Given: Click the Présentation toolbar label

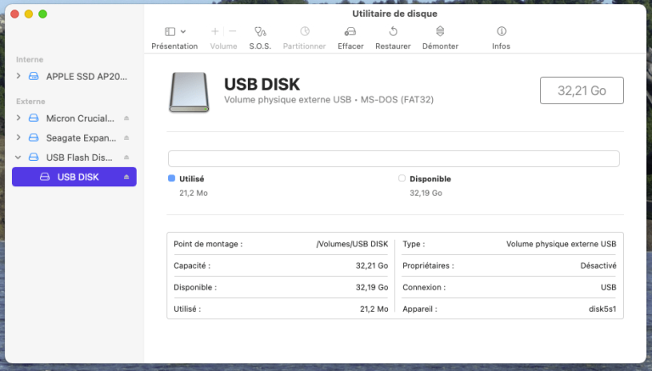Looking at the screenshot, I should 175,46.
